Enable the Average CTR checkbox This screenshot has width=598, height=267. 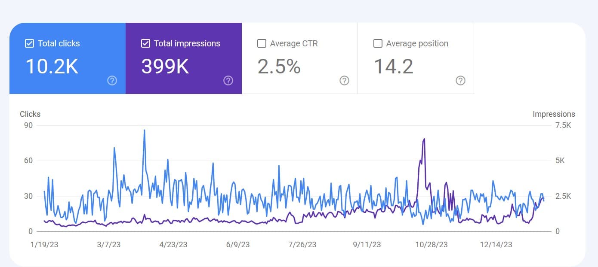pos(262,43)
